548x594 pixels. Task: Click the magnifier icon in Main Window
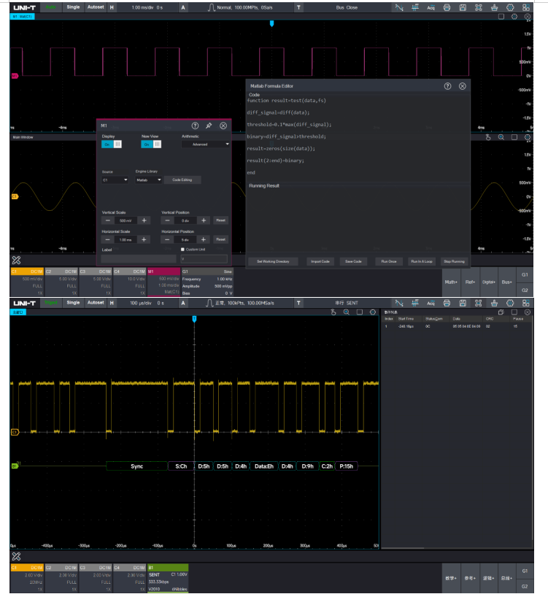pyautogui.click(x=501, y=136)
